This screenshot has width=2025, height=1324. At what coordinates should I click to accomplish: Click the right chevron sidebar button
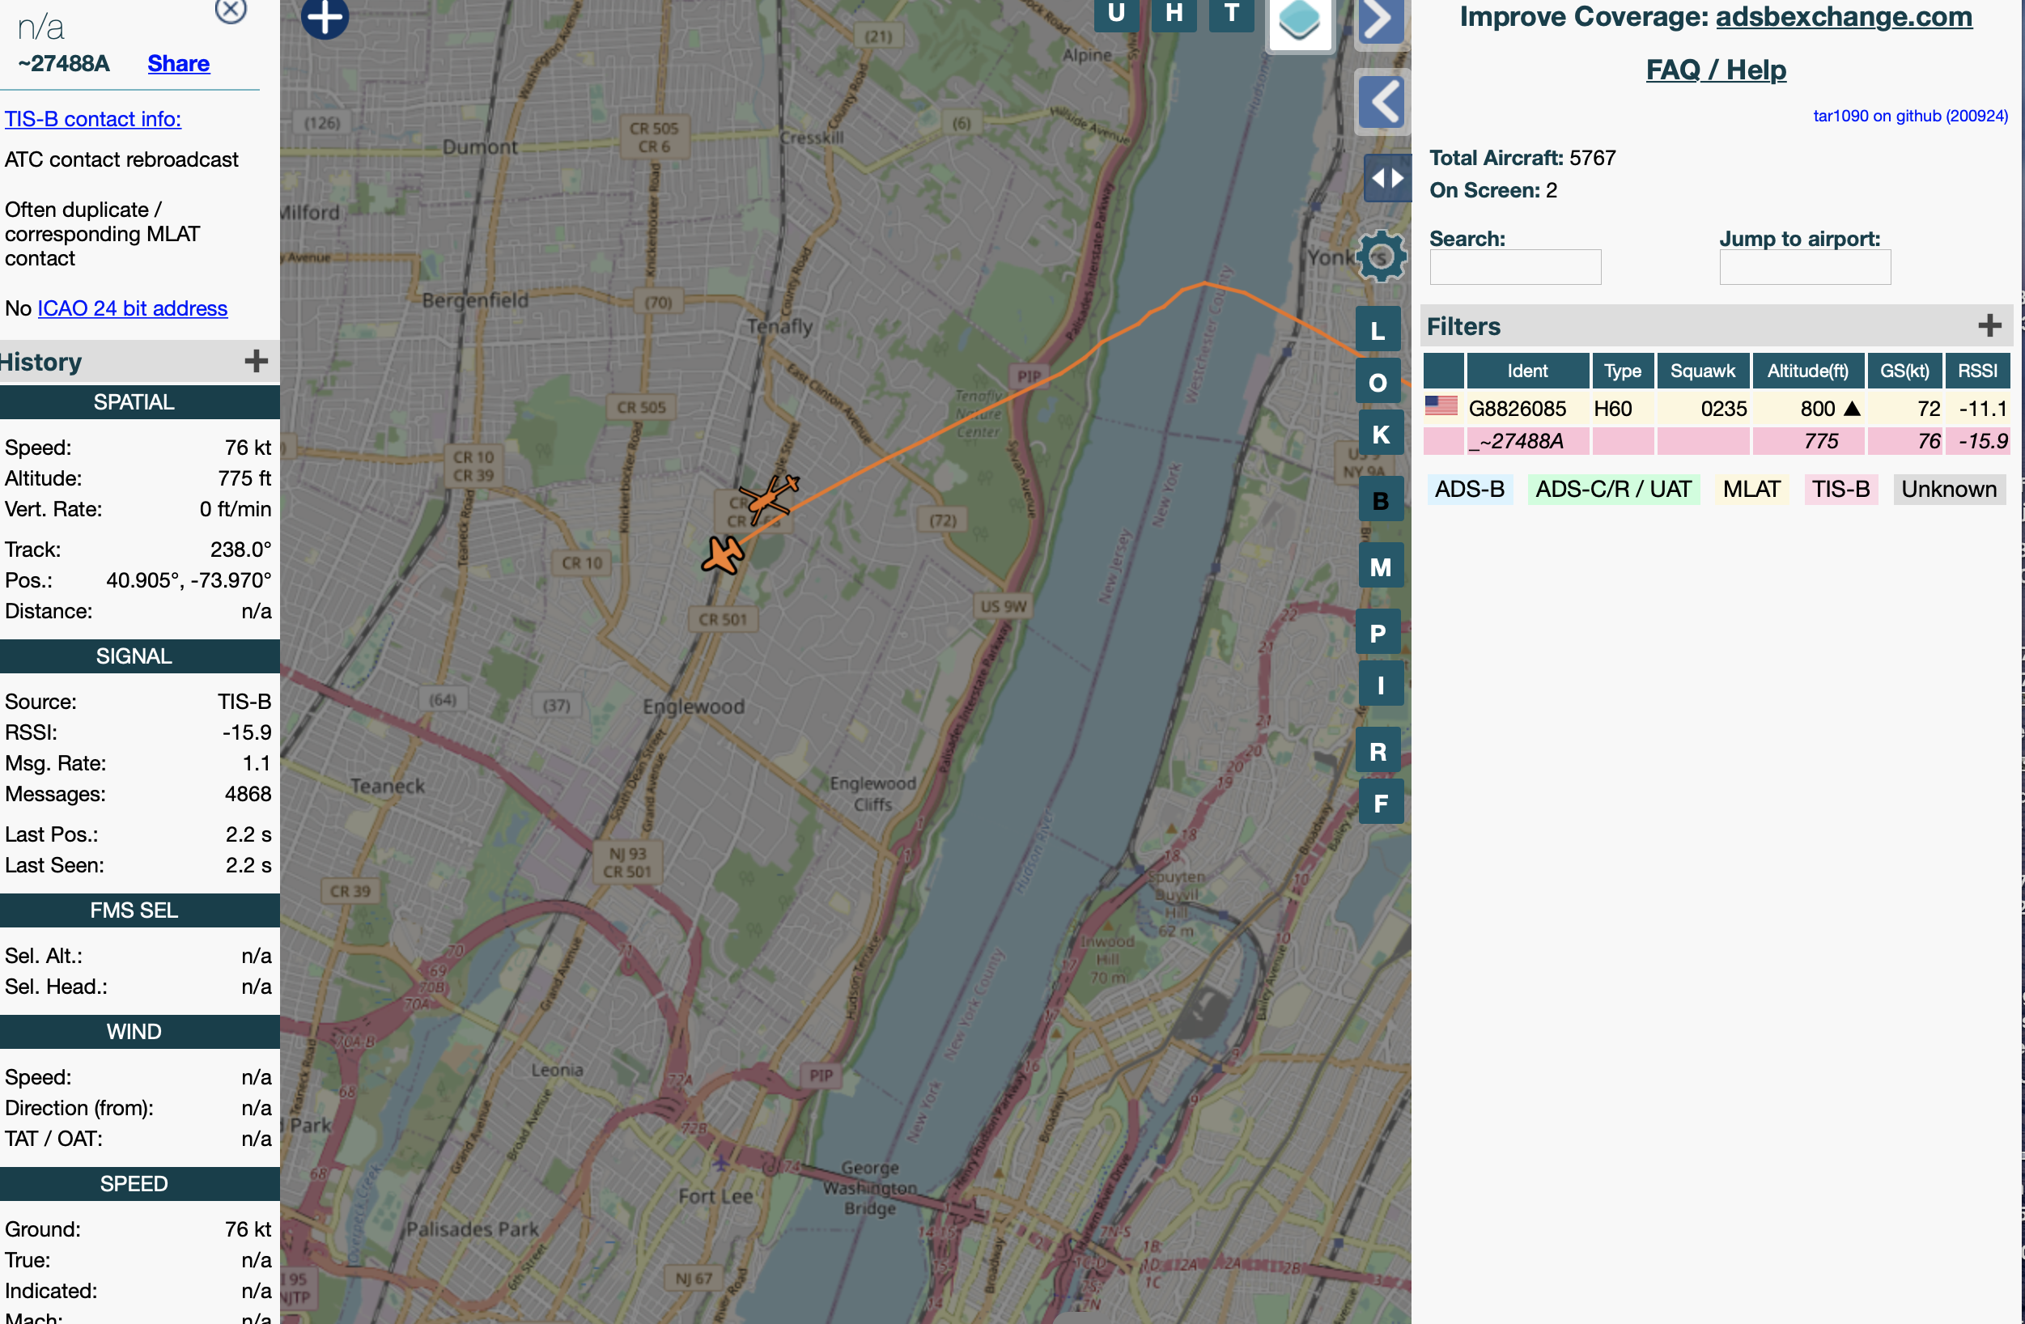(x=1381, y=21)
